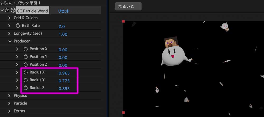The height and width of the screenshot is (117, 264).
Task: Collapse the CC Particle World effect
Action: tap(2, 10)
